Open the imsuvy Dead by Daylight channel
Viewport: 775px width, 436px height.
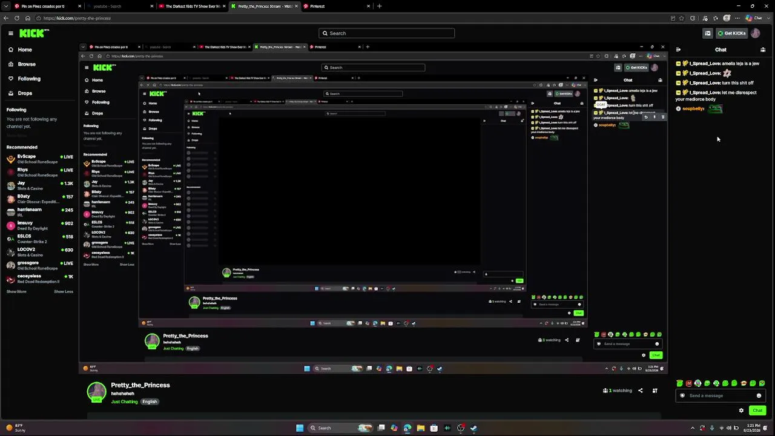40,226
